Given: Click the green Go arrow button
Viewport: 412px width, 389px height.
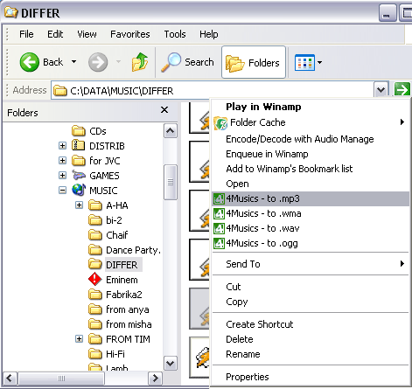Looking at the screenshot, I should tap(402, 90).
